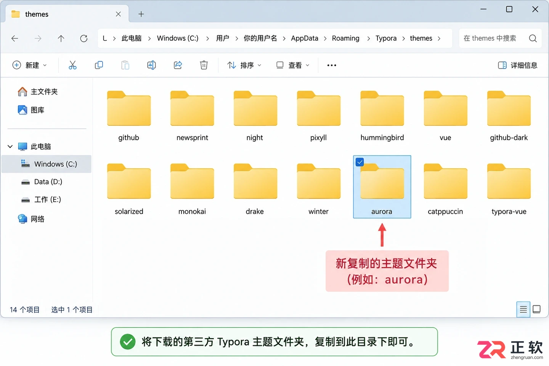Open 网络 in navigation pane
The width and height of the screenshot is (549, 366).
(x=31, y=219)
